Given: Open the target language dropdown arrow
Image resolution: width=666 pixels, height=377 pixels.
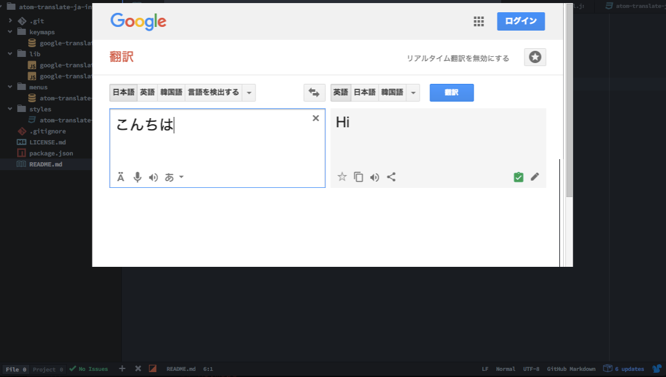Looking at the screenshot, I should (x=413, y=92).
